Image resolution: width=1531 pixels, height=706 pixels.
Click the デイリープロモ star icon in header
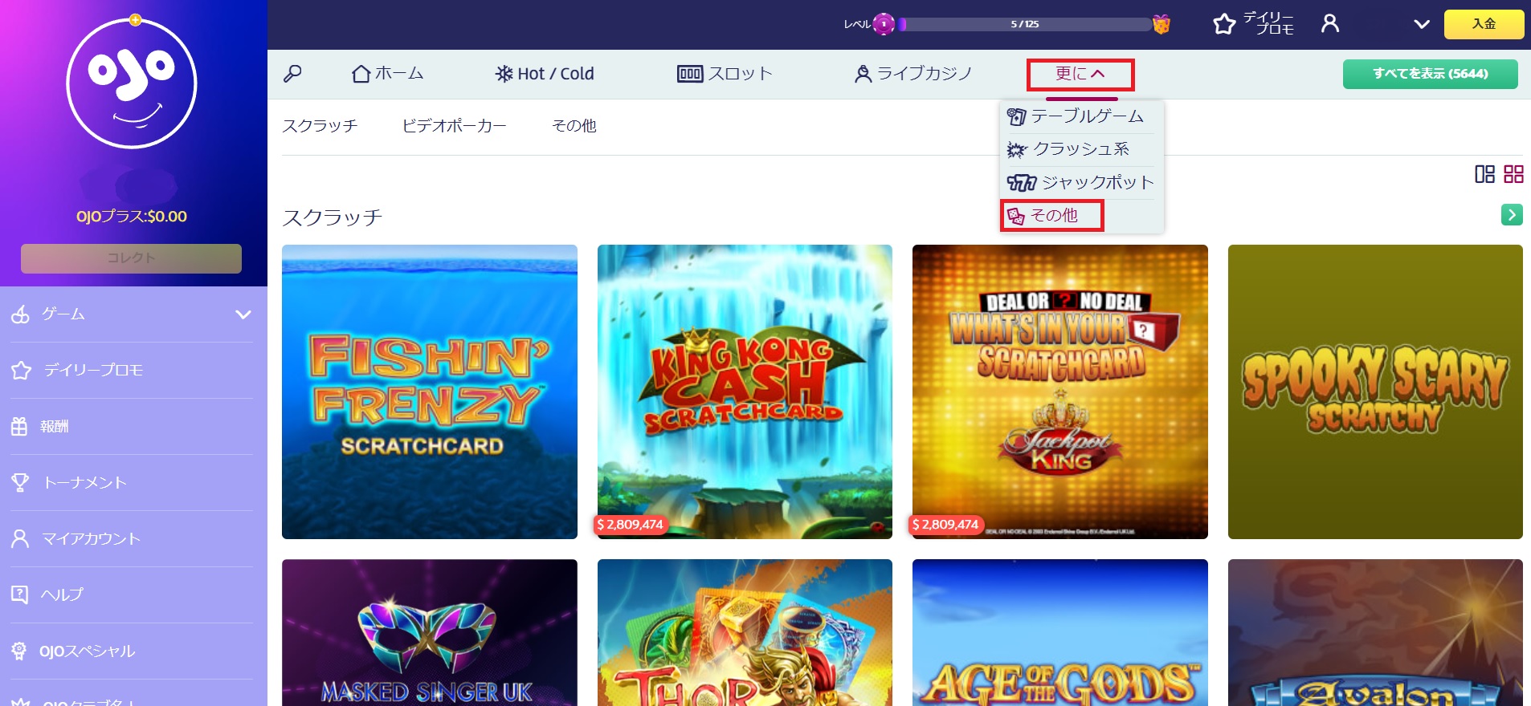(x=1224, y=24)
